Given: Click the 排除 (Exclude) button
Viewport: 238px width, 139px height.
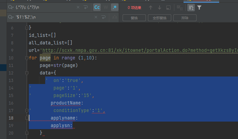Looking at the screenshot, I should [185, 18].
